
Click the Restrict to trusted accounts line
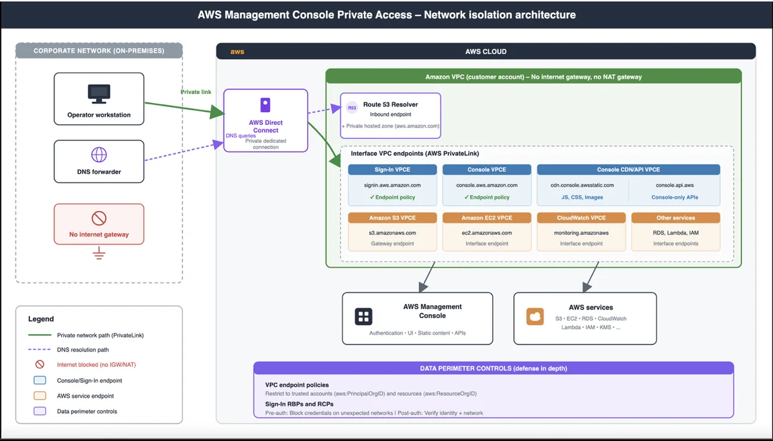tap(371, 393)
